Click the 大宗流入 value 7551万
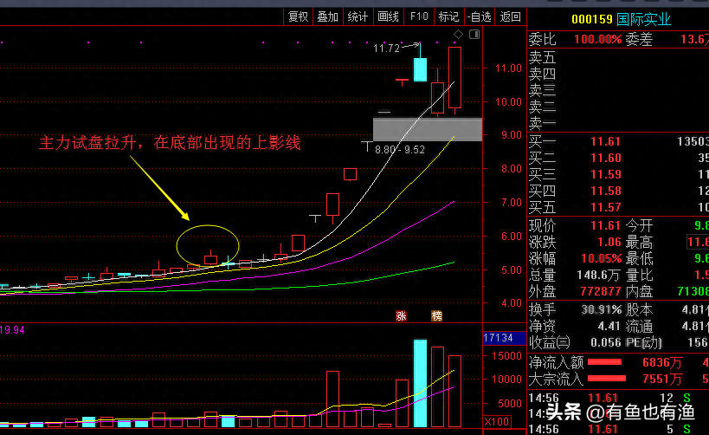709x435 pixels. 662,379
